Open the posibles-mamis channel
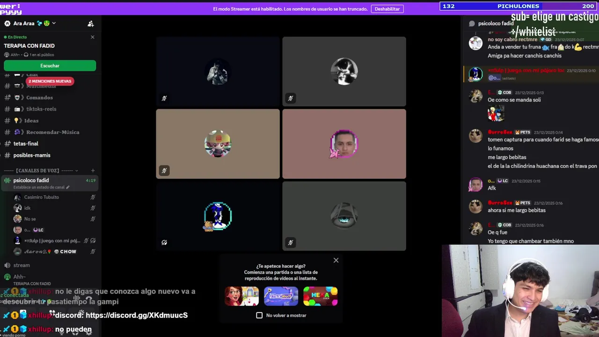This screenshot has width=599, height=337. click(50, 155)
